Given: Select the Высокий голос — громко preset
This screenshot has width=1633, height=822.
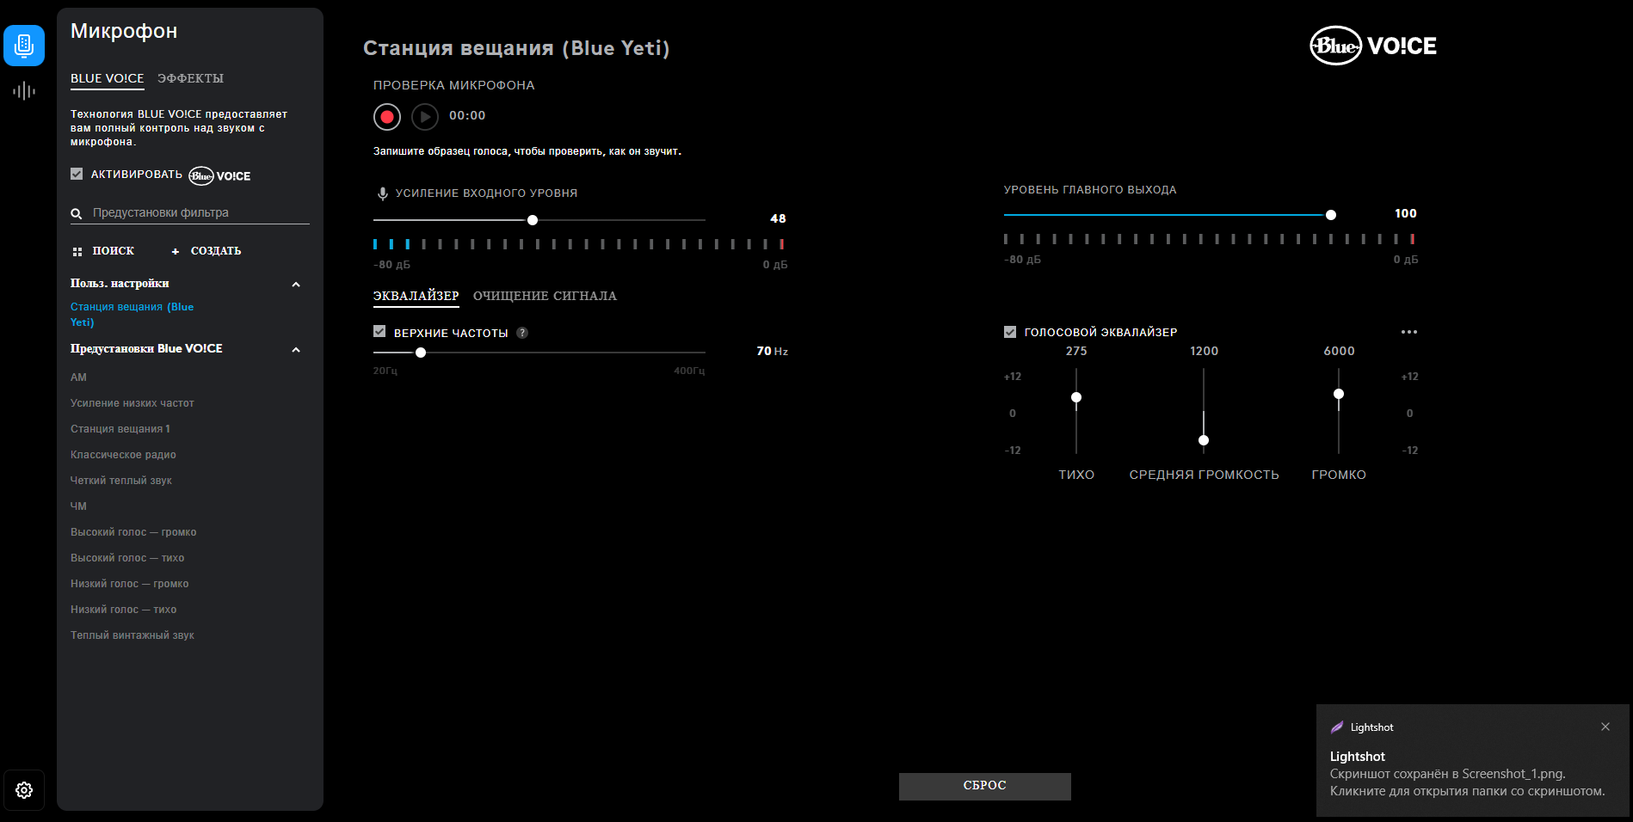Looking at the screenshot, I should pos(133,532).
